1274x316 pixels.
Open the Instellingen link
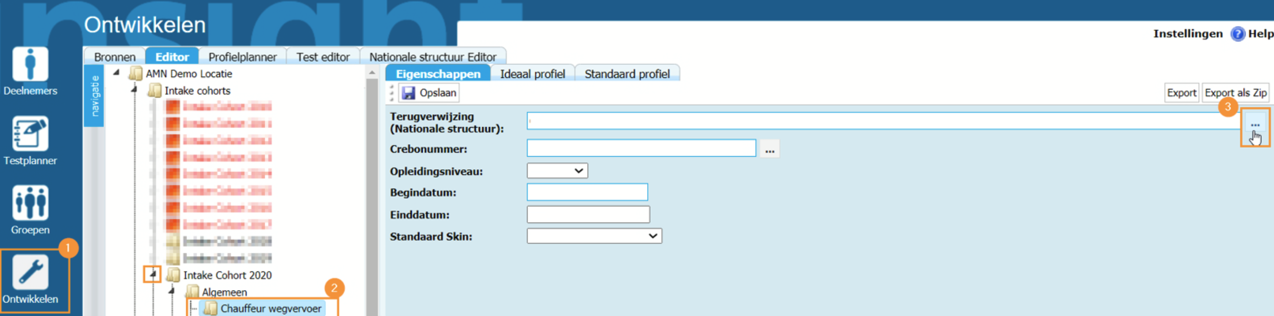coord(1188,34)
